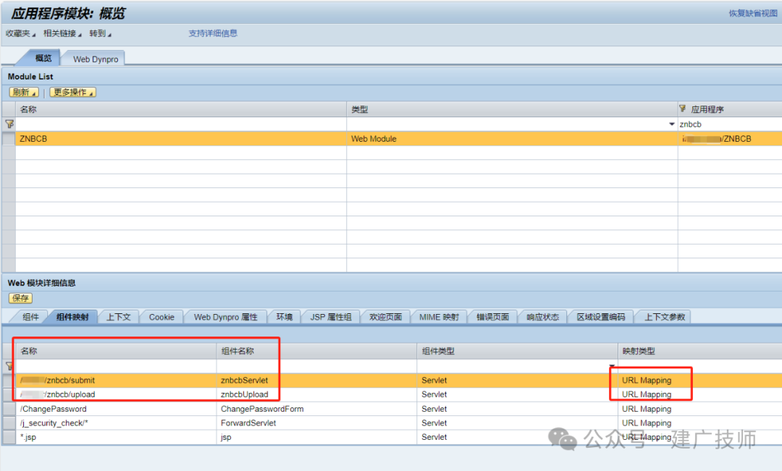This screenshot has width=782, height=471.
Task: Click the ForwardServlet component name
Action: tap(248, 423)
